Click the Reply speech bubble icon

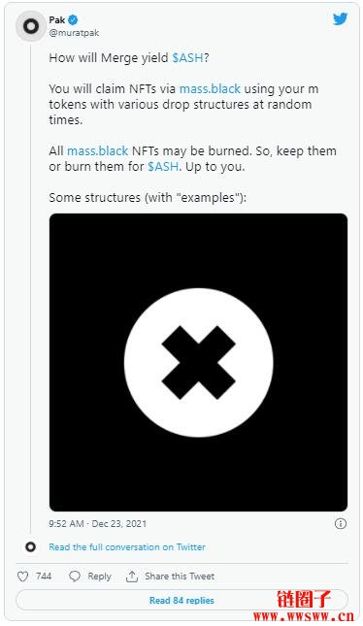75,577
